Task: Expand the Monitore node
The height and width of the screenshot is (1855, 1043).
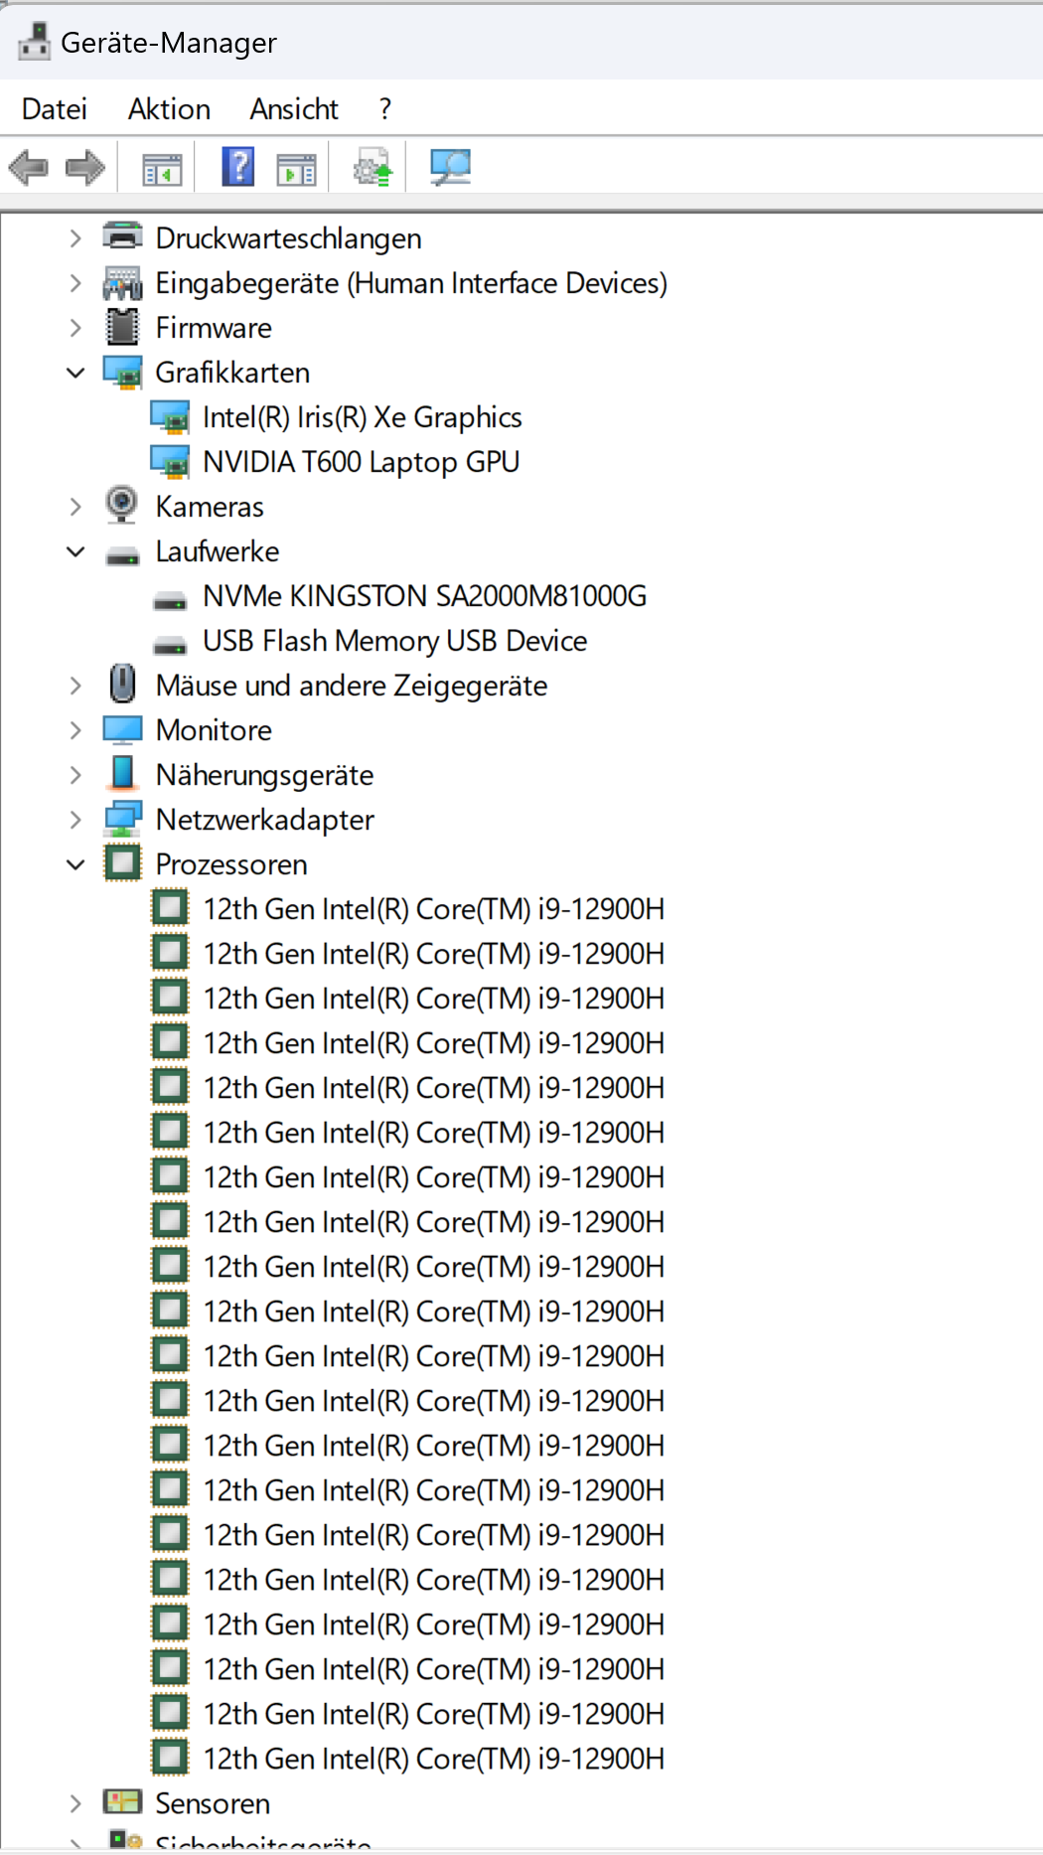Action: coord(75,730)
